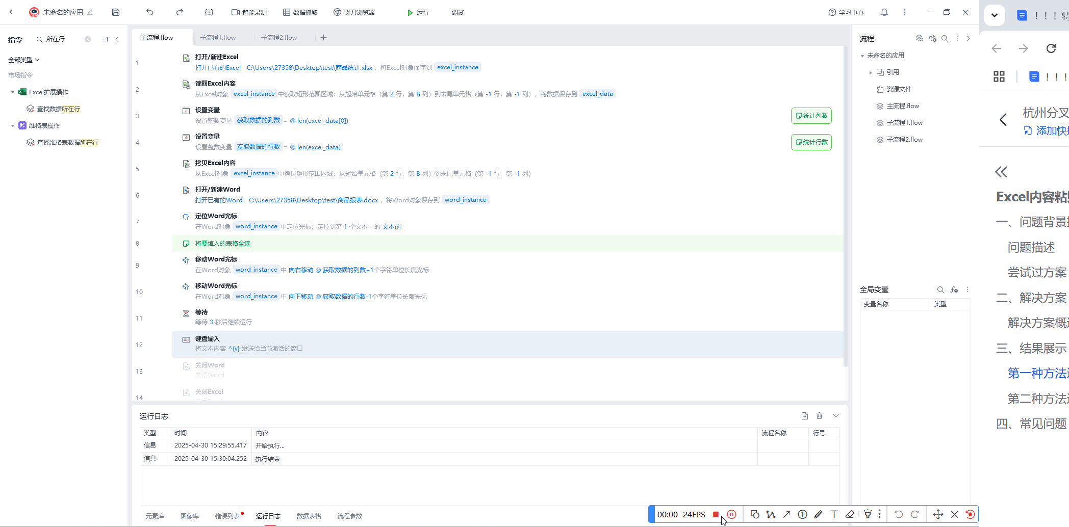Open the 错误列表 bottom tab
Image resolution: width=1069 pixels, height=527 pixels.
[x=227, y=516]
